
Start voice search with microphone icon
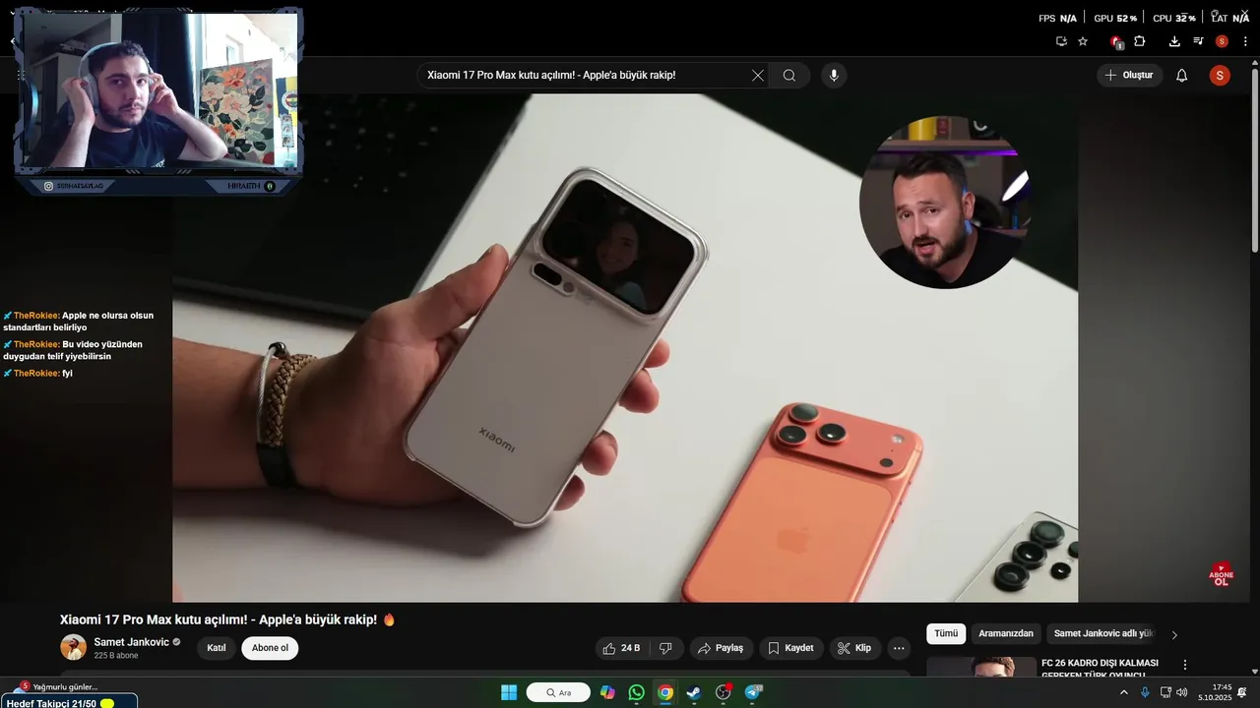(x=834, y=76)
